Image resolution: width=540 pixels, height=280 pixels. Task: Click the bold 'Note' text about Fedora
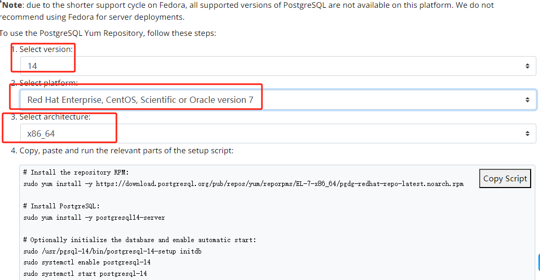14,5
